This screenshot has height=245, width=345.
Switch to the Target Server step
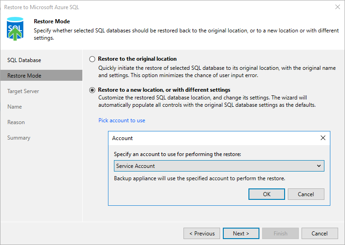[x=23, y=91]
